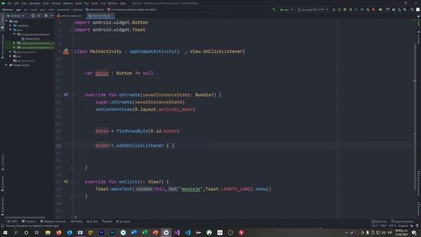Click the Search Everywhere magnifier icon
The width and height of the screenshot is (421, 237).
(x=412, y=9)
